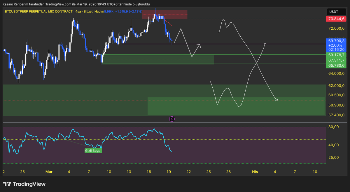350x192 pixels.
Task: Click the 57.400,0 price axis value
Action: tap(337, 115)
